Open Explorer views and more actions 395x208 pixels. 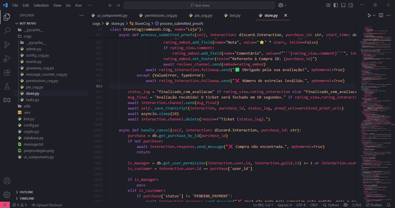81,15
